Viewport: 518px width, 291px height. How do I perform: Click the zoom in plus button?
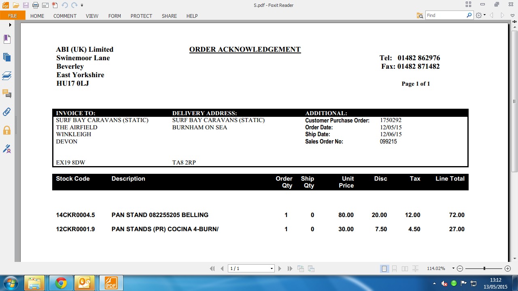pyautogui.click(x=507, y=269)
